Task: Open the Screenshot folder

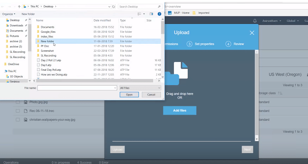Action: pyautogui.click(x=47, y=51)
